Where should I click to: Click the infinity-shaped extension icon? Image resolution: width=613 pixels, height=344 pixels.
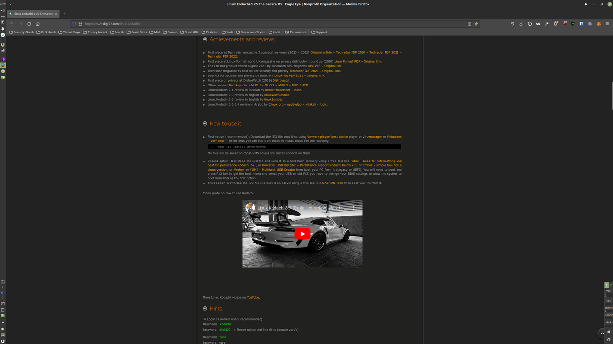(538, 24)
